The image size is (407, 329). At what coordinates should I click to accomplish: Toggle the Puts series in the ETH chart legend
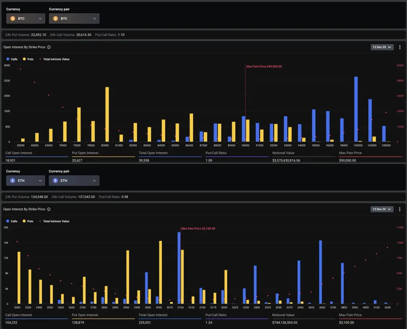point(28,221)
